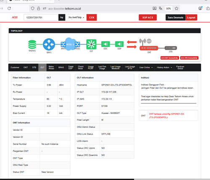Viewport: 210px width, 180px height.
Task: Select the blue BRAS router icon in topology
Action: (x=49, y=45)
